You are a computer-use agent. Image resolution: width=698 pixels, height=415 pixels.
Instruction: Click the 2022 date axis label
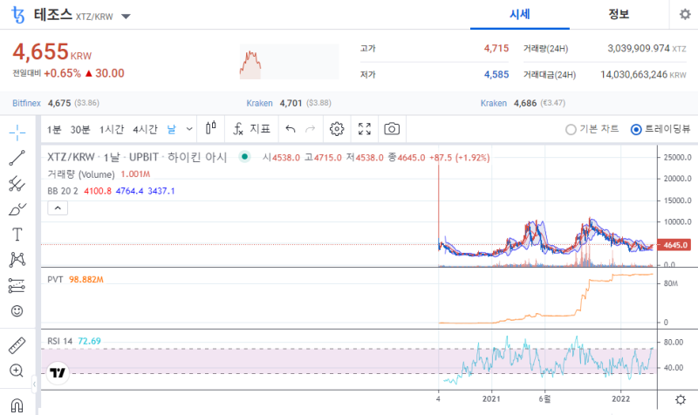click(x=620, y=399)
